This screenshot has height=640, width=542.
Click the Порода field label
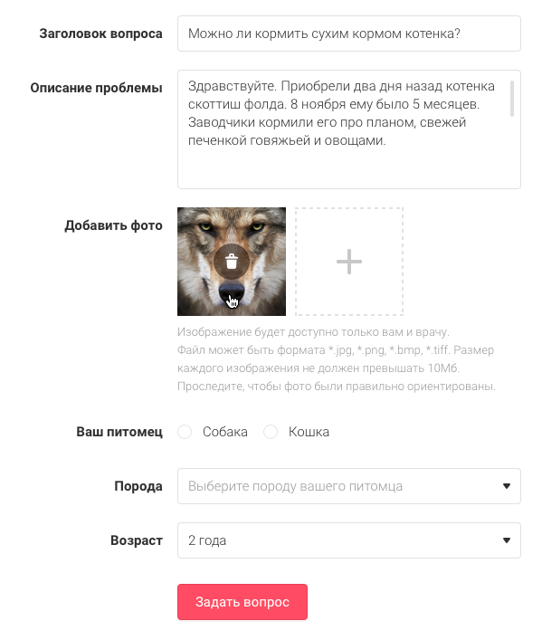click(x=138, y=486)
